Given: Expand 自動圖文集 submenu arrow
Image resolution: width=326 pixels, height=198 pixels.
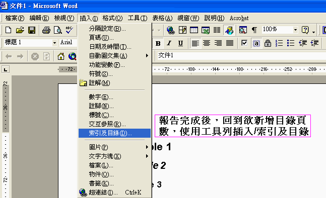Looking at the screenshot, I should [147, 56].
